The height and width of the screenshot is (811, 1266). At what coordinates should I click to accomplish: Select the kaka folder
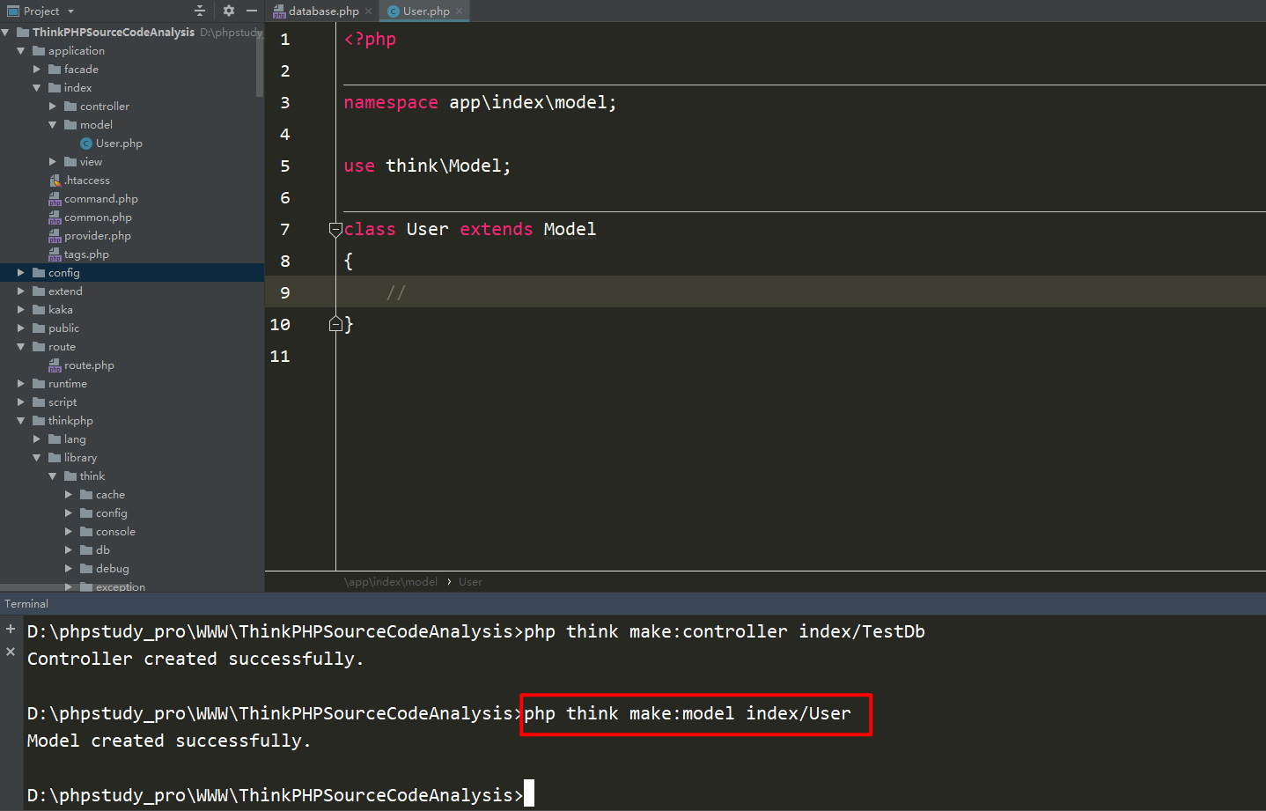tap(61, 310)
